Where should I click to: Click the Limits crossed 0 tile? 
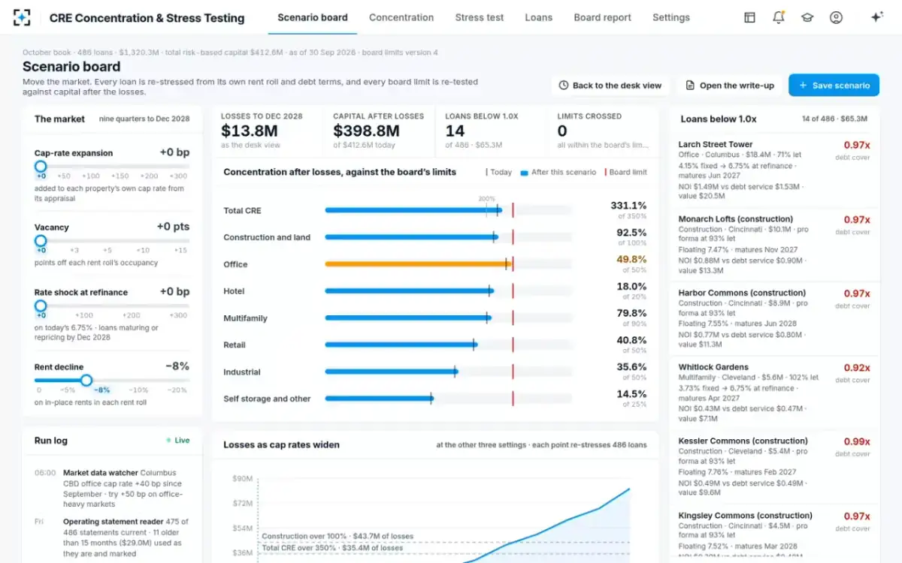pos(604,131)
